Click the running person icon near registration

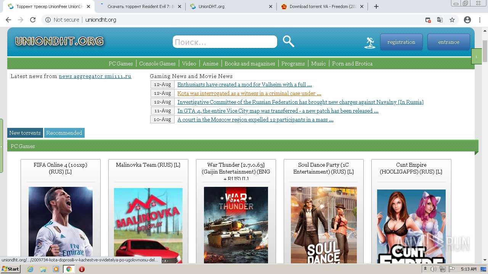point(369,42)
